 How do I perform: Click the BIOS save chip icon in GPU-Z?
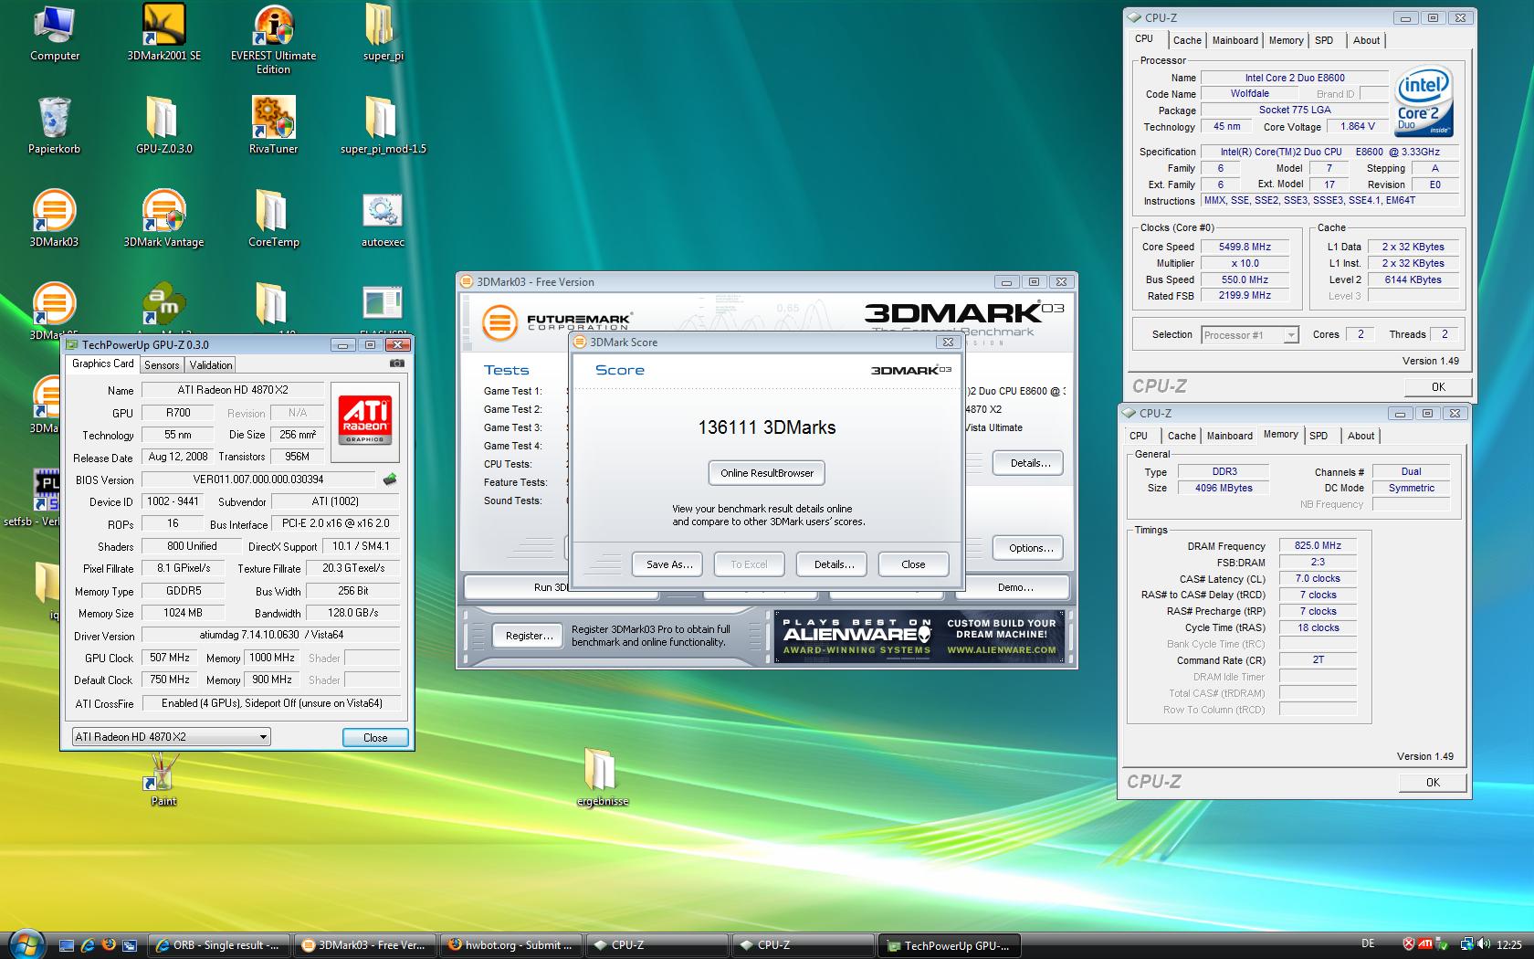point(390,479)
